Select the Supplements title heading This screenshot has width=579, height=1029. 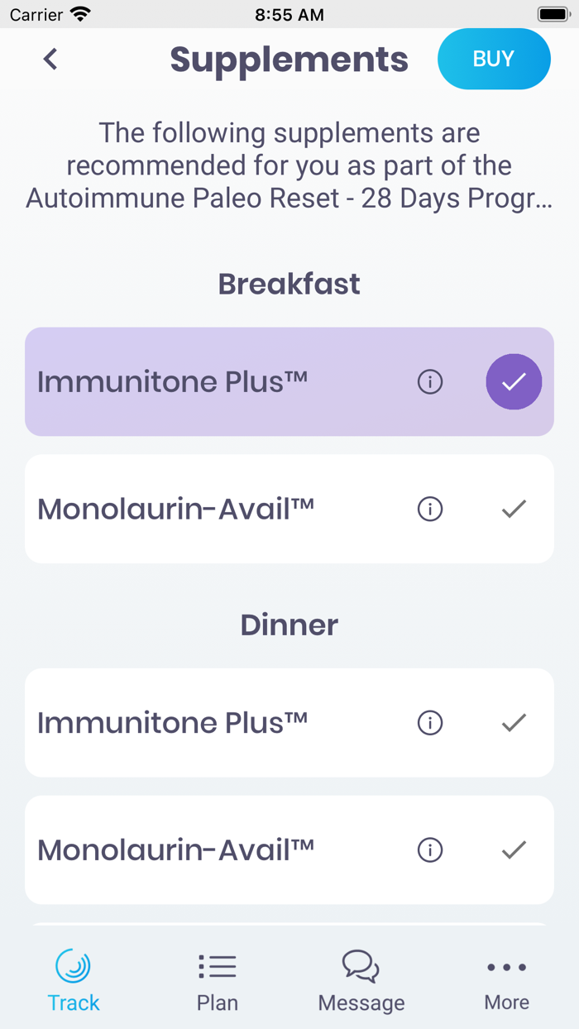[289, 59]
